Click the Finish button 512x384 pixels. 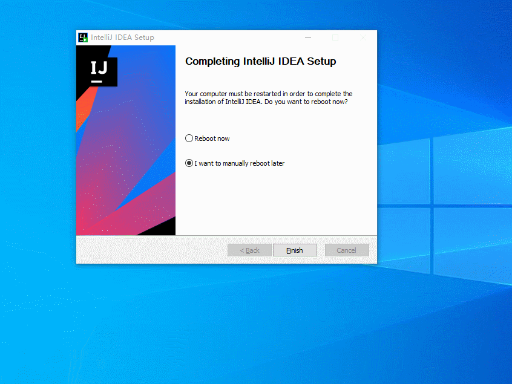[x=295, y=250]
